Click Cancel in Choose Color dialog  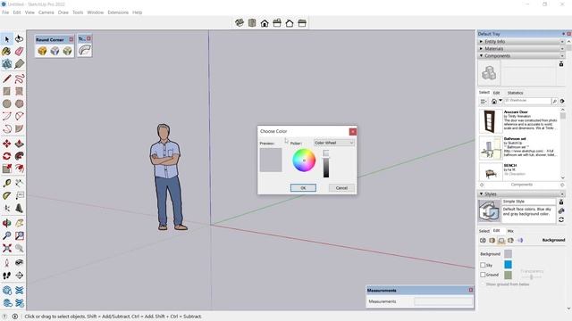click(341, 188)
